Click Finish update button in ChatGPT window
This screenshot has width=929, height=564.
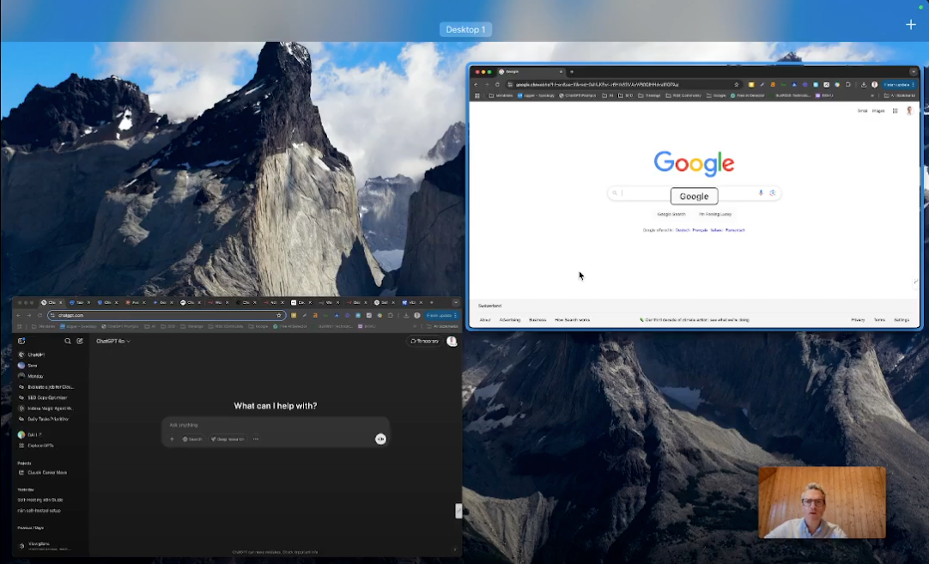click(x=440, y=315)
